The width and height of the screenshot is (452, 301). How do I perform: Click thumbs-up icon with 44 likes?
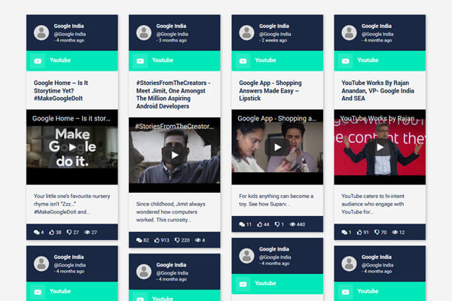pos(260,224)
